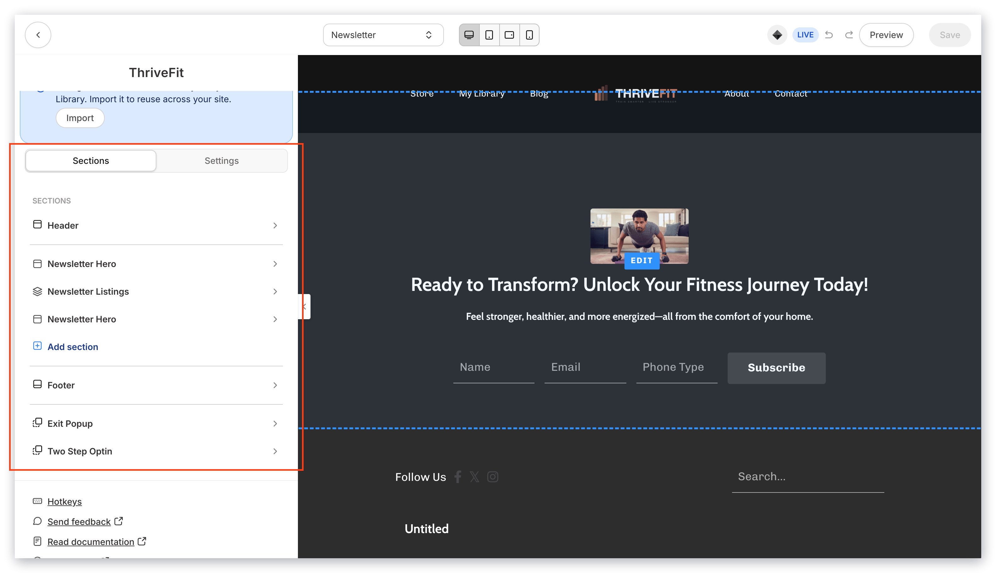
Task: Click the Exit Popup icon
Action: [37, 423]
